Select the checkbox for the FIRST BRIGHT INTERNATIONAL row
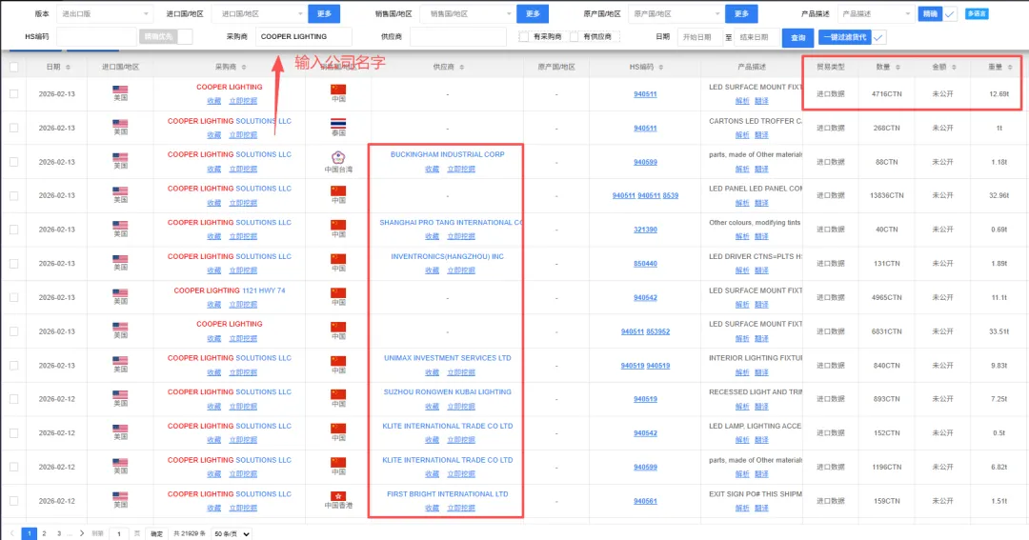 tap(13, 501)
